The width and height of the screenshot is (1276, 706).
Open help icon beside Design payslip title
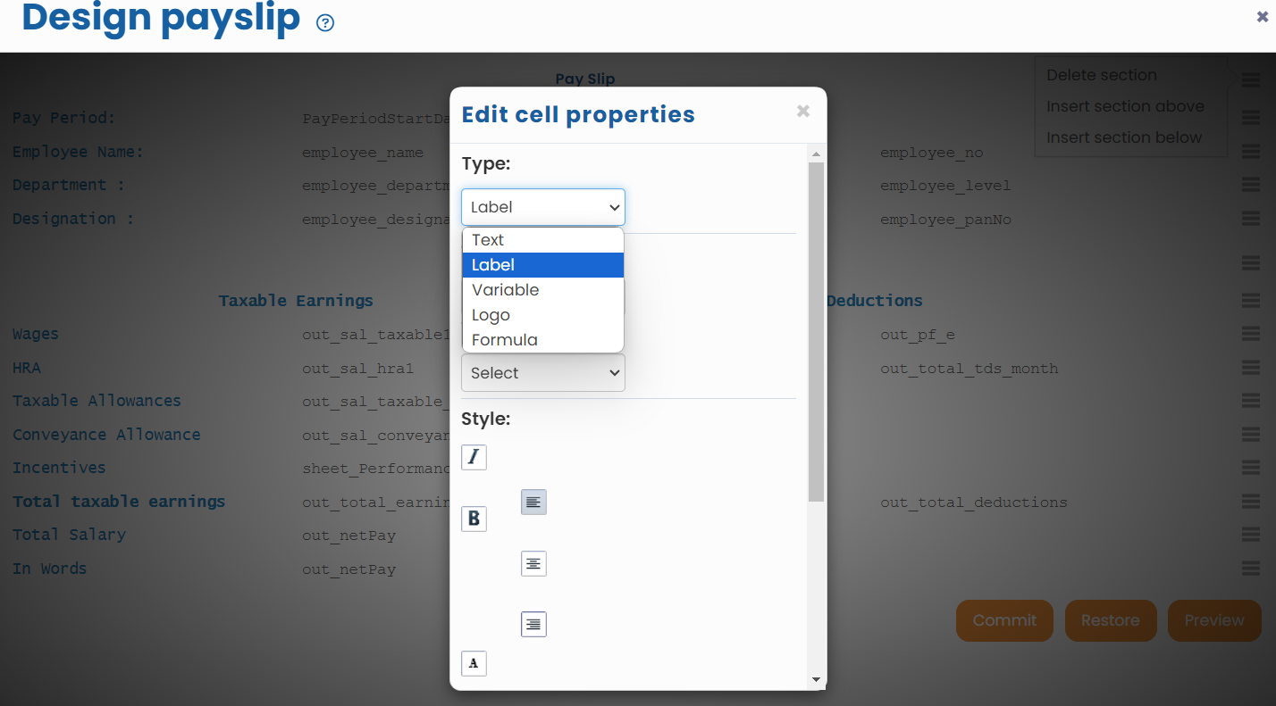coord(325,23)
